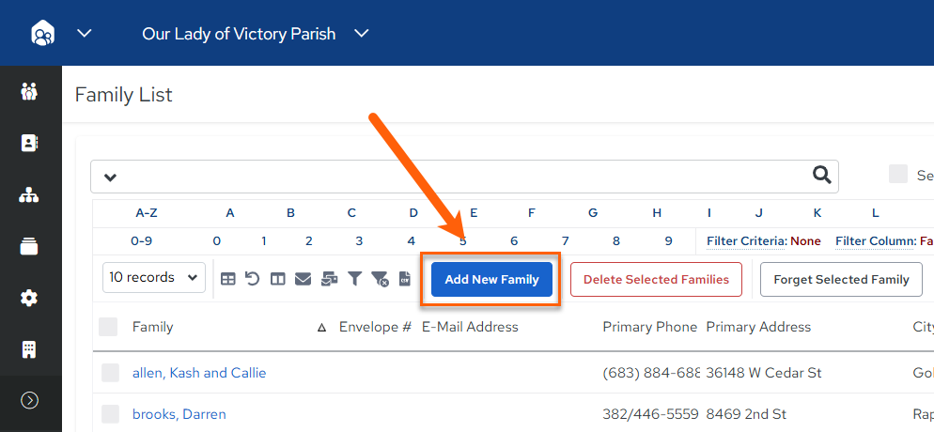This screenshot has width=934, height=432.
Task: Select the A-Z filter option
Action: click(147, 212)
